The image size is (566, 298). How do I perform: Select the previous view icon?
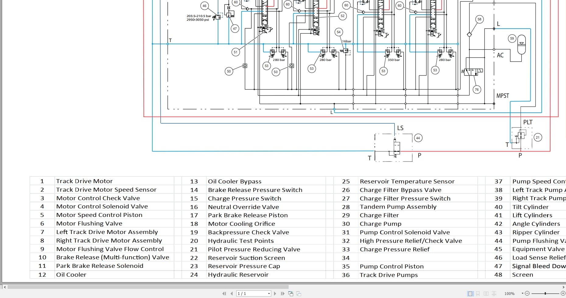pos(291,294)
